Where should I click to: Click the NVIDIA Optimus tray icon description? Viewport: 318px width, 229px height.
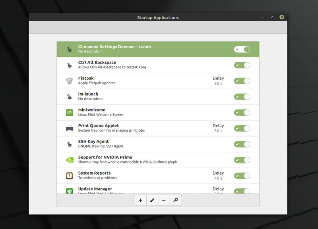[x=129, y=162]
